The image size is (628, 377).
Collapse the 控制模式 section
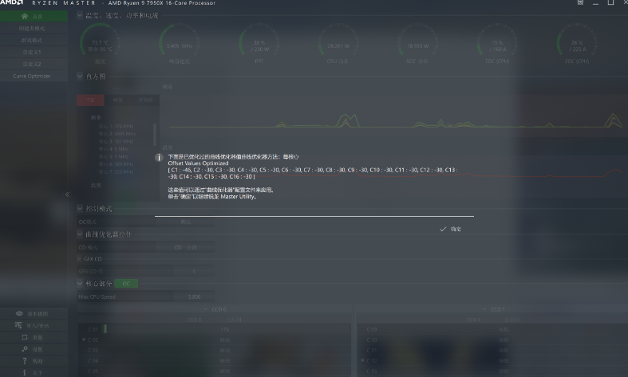(x=80, y=208)
